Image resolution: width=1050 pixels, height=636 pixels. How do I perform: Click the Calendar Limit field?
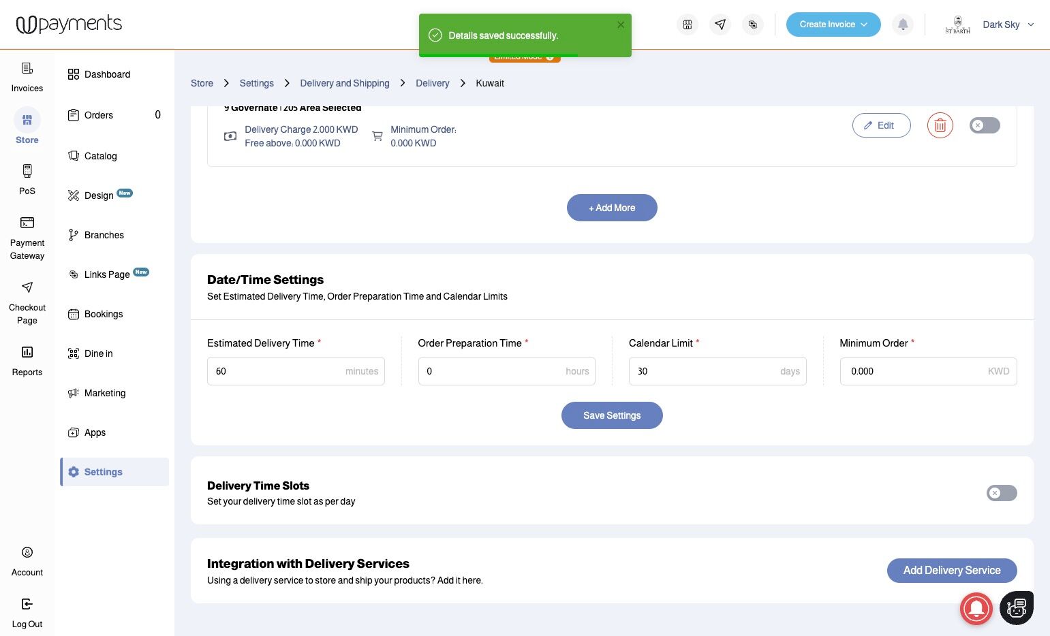(x=717, y=371)
